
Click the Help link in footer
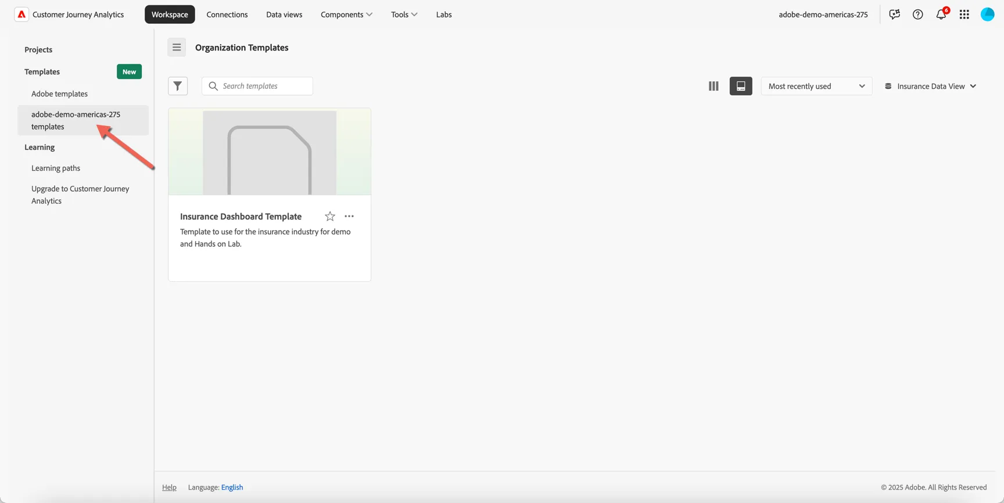pos(169,487)
